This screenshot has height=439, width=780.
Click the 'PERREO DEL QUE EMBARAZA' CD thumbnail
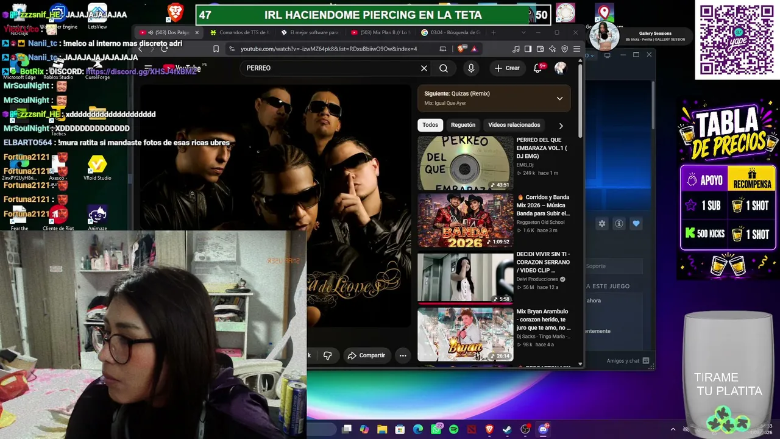(x=466, y=163)
